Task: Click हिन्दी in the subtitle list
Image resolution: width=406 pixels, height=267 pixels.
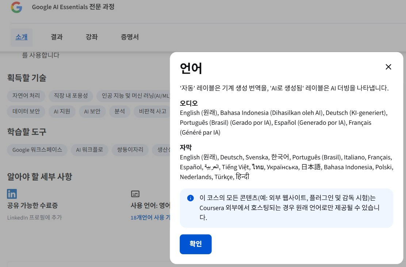Action: pyautogui.click(x=242, y=177)
